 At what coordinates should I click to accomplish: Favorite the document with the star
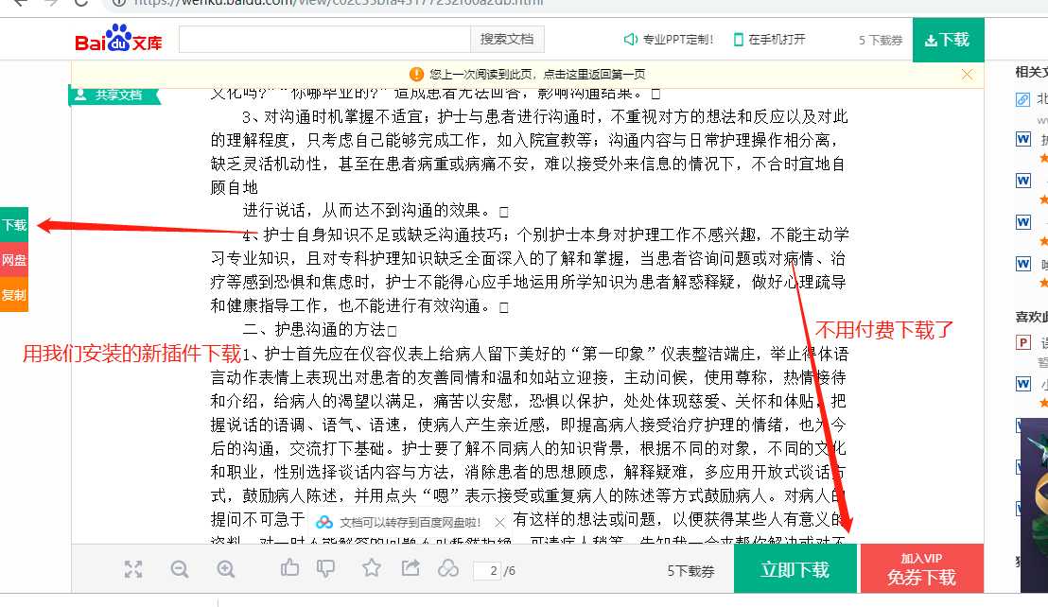(372, 569)
